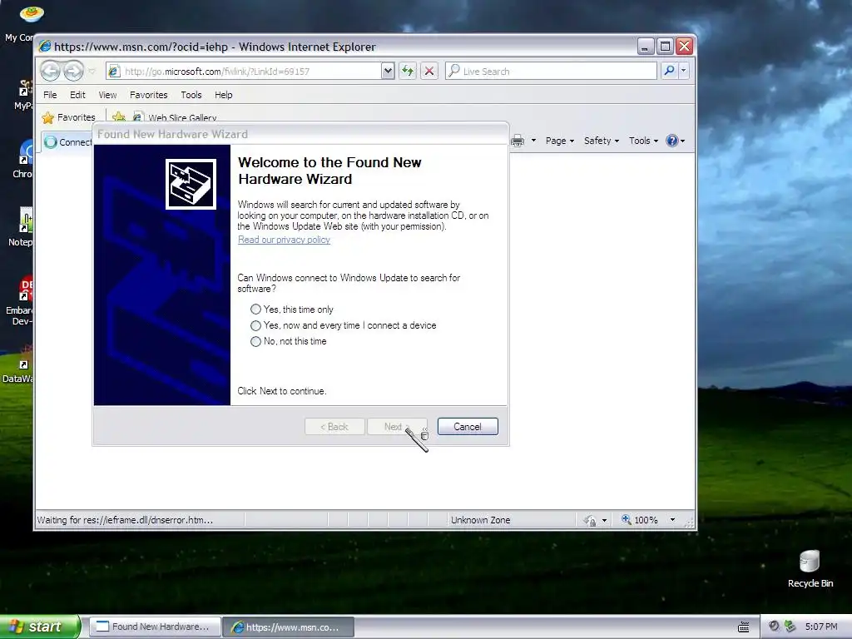852x639 pixels.
Task: Open the Tools menu in the menu bar
Action: click(x=191, y=95)
